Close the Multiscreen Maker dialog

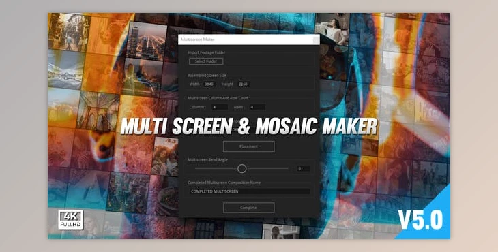[x=316, y=40]
